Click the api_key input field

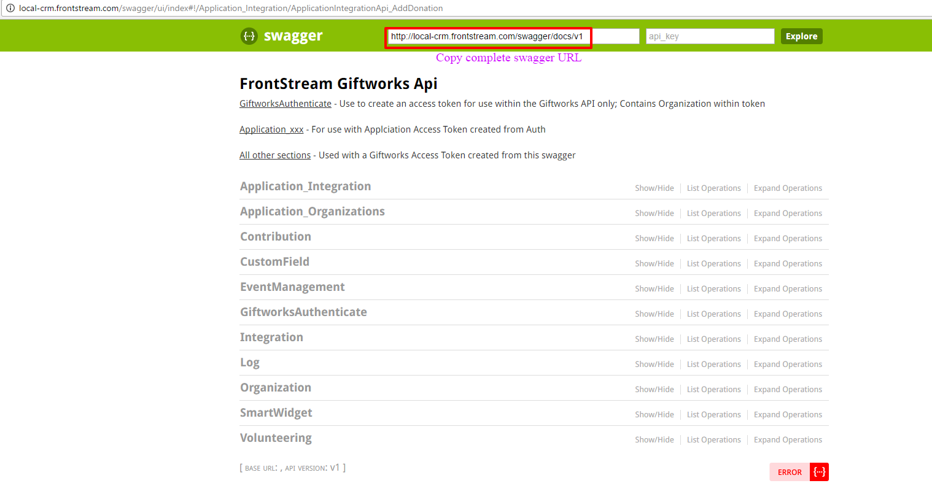pyautogui.click(x=709, y=36)
